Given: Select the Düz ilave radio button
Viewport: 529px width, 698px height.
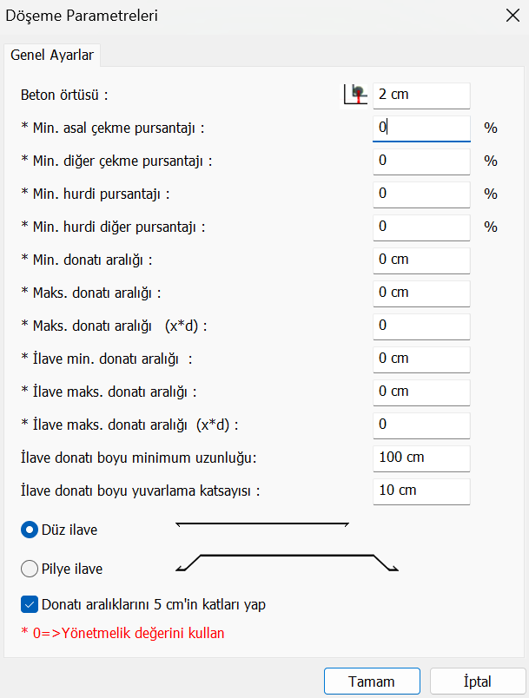Looking at the screenshot, I should (30, 529).
